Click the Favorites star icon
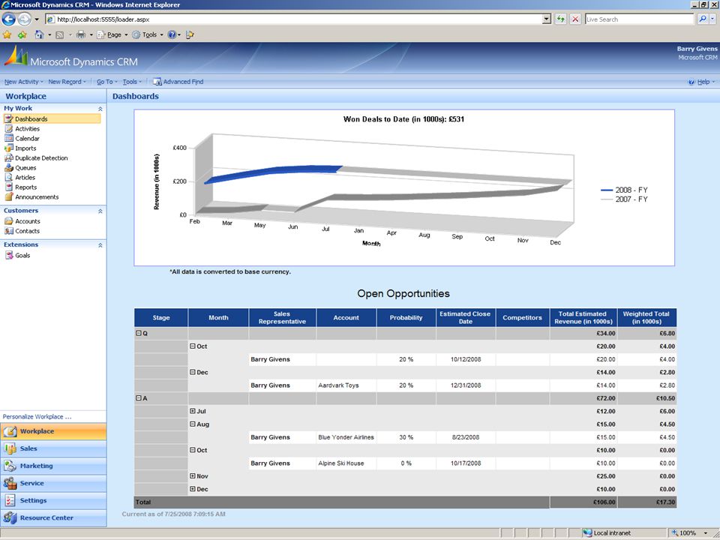 [x=7, y=35]
